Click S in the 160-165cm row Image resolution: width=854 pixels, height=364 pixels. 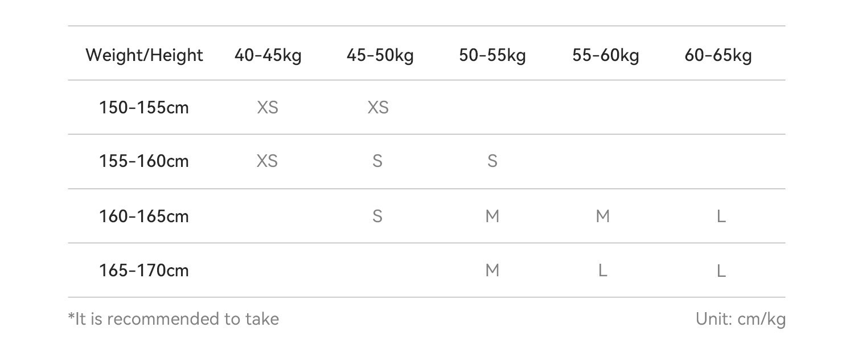pyautogui.click(x=377, y=216)
